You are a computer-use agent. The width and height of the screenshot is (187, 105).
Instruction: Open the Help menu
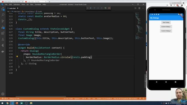[44, 4]
